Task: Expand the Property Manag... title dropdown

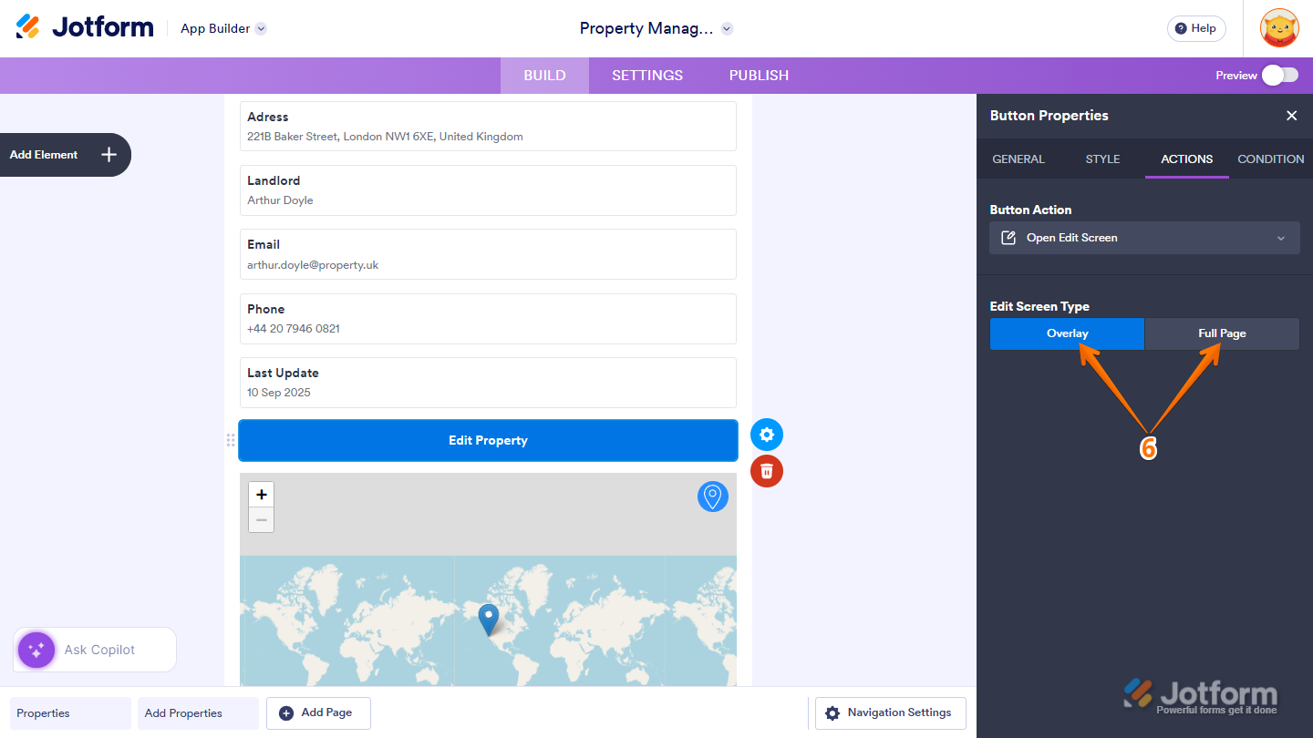Action: coord(727,28)
